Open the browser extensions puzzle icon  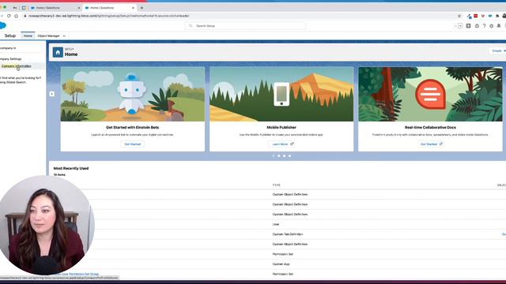tap(497, 16)
